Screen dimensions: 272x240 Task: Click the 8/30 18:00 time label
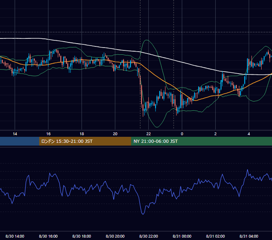(x=82, y=236)
